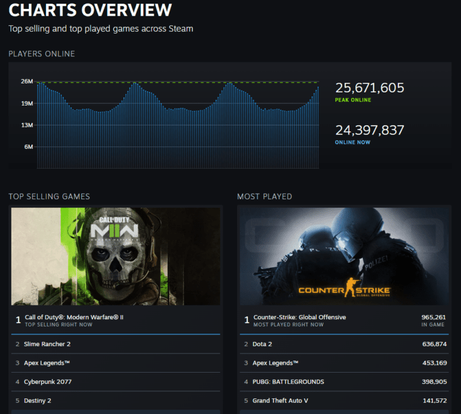This screenshot has width=461, height=414.
Task: Click the Counter-Strike: Global Offensive title text
Action: (300, 317)
